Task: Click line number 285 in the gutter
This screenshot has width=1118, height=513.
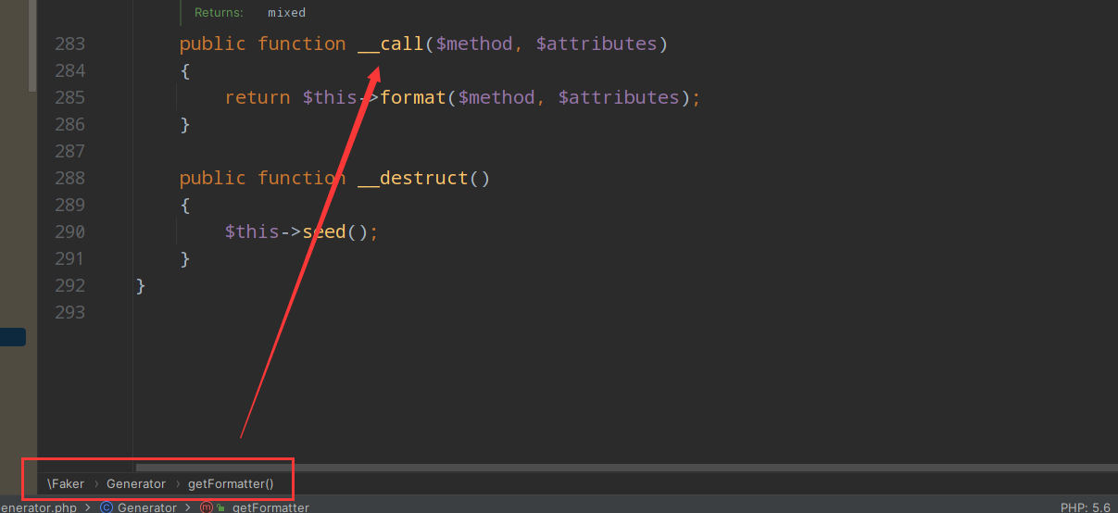Action: [x=70, y=97]
